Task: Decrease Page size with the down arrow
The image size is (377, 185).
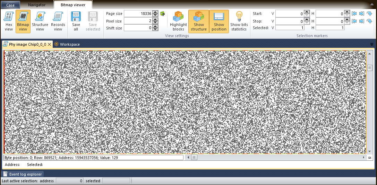Action: tap(156, 15)
